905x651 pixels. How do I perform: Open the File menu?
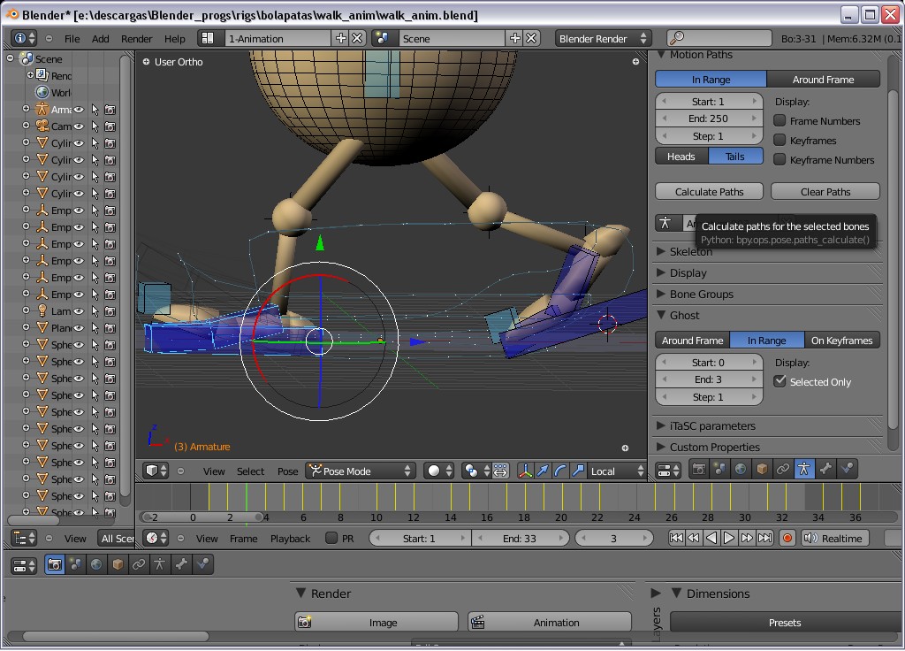pyautogui.click(x=72, y=39)
